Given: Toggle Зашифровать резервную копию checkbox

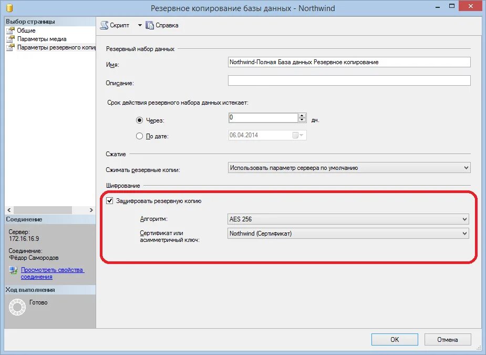Looking at the screenshot, I should pyautogui.click(x=109, y=201).
